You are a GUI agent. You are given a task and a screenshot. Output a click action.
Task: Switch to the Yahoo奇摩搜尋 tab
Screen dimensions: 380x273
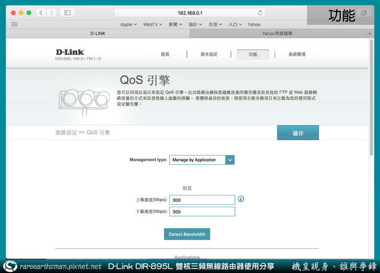point(277,34)
